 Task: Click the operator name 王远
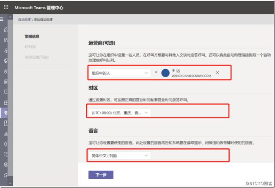click(x=176, y=71)
